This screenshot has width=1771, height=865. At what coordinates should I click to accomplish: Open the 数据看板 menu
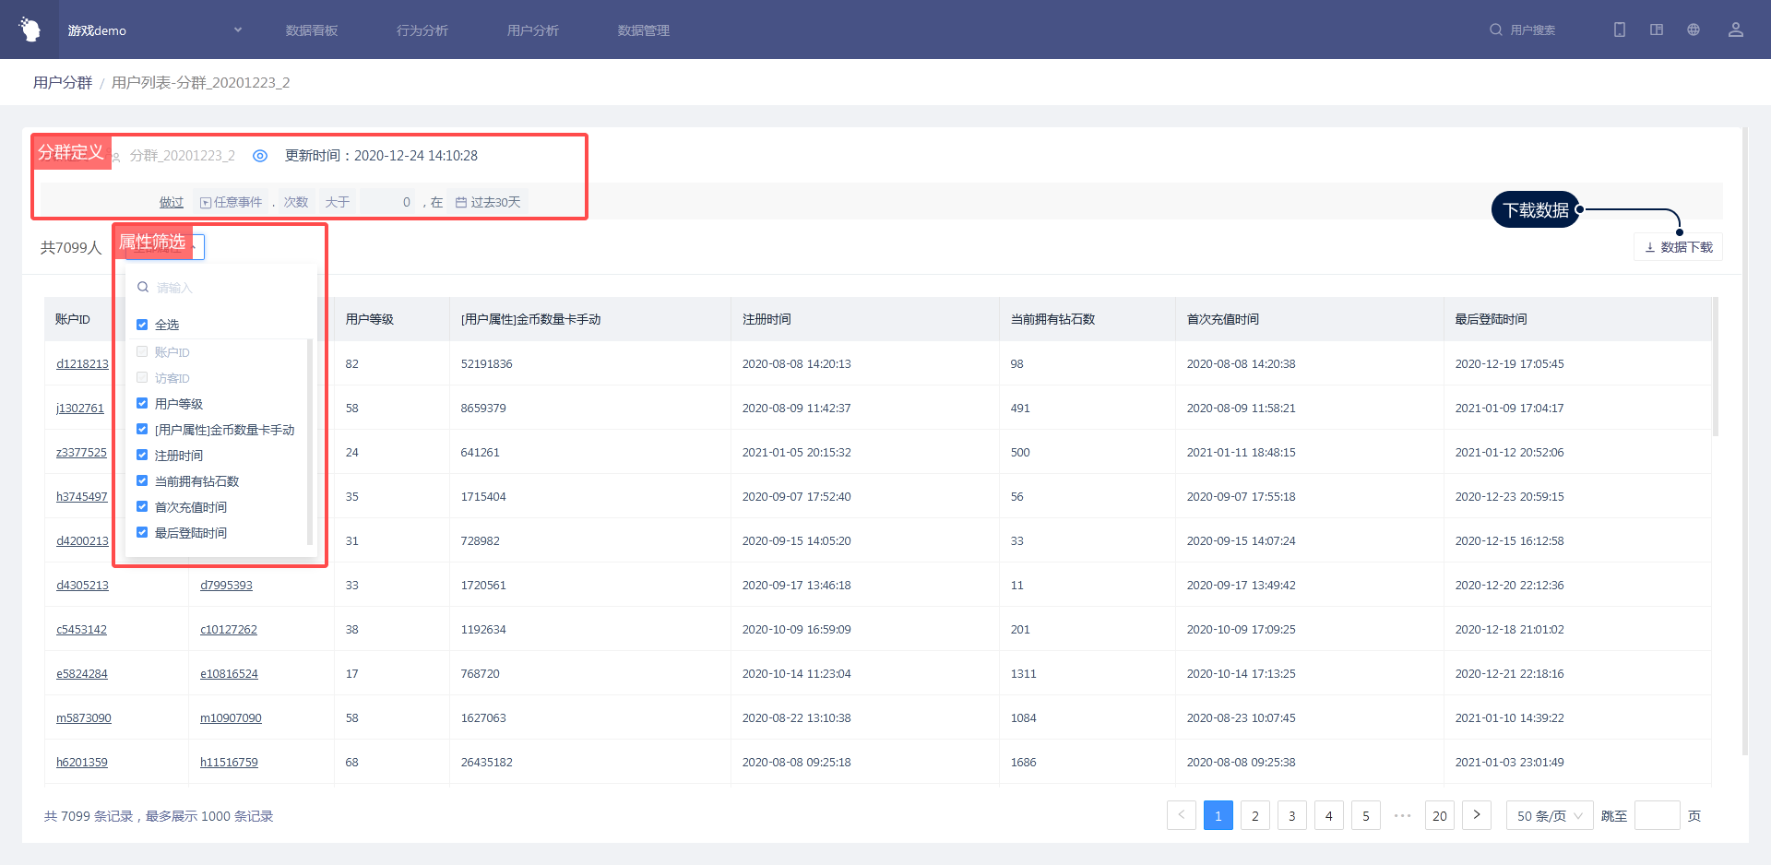[312, 30]
